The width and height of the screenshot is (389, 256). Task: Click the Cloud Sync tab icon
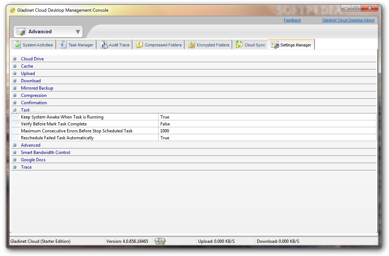tap(239, 45)
